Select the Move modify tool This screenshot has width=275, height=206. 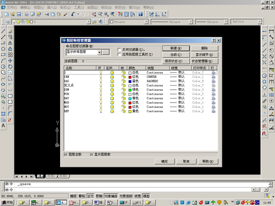pyautogui.click(x=10, y=61)
